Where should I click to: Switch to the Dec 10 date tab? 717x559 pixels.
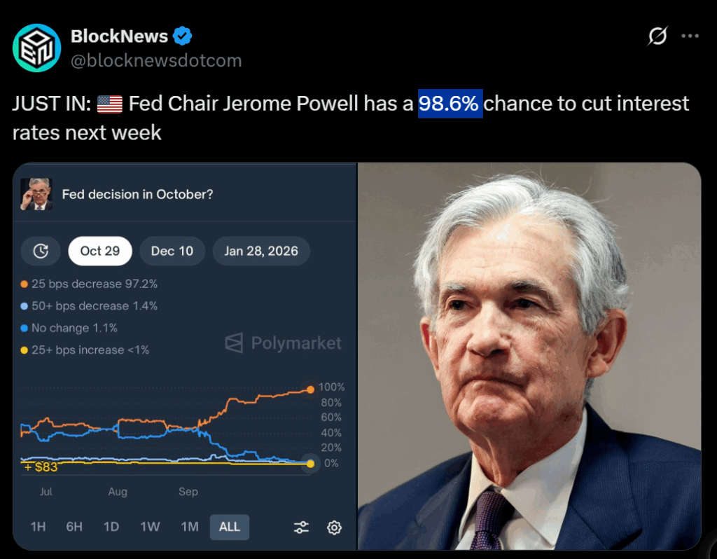point(172,251)
